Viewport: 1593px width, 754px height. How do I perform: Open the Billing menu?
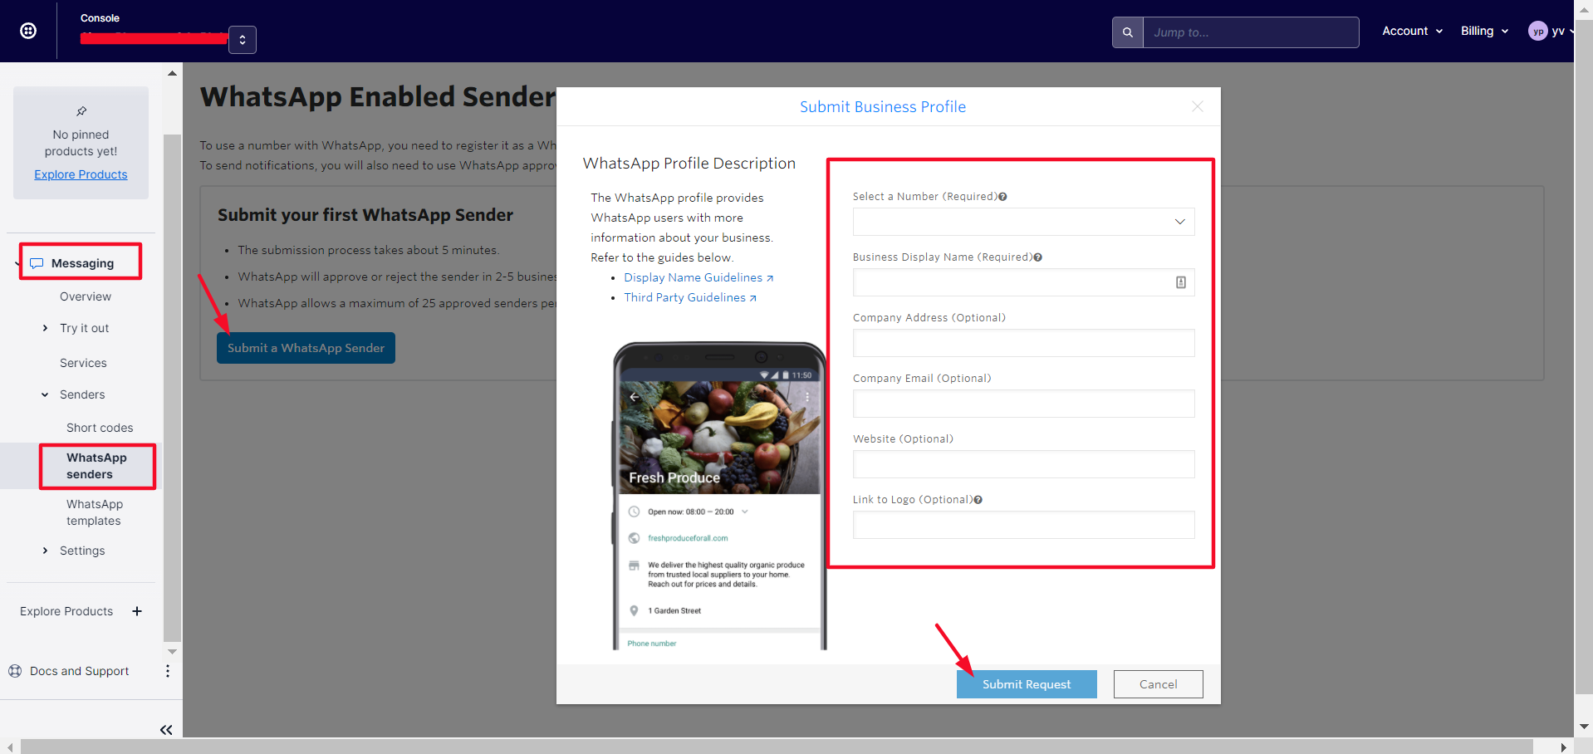coord(1484,31)
